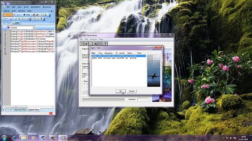Switch to the Expert View tab
The width and height of the screenshot is (252, 141).
click(34, 110)
